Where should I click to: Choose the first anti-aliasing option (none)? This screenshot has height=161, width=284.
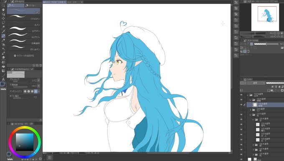pyautogui.click(x=25, y=91)
